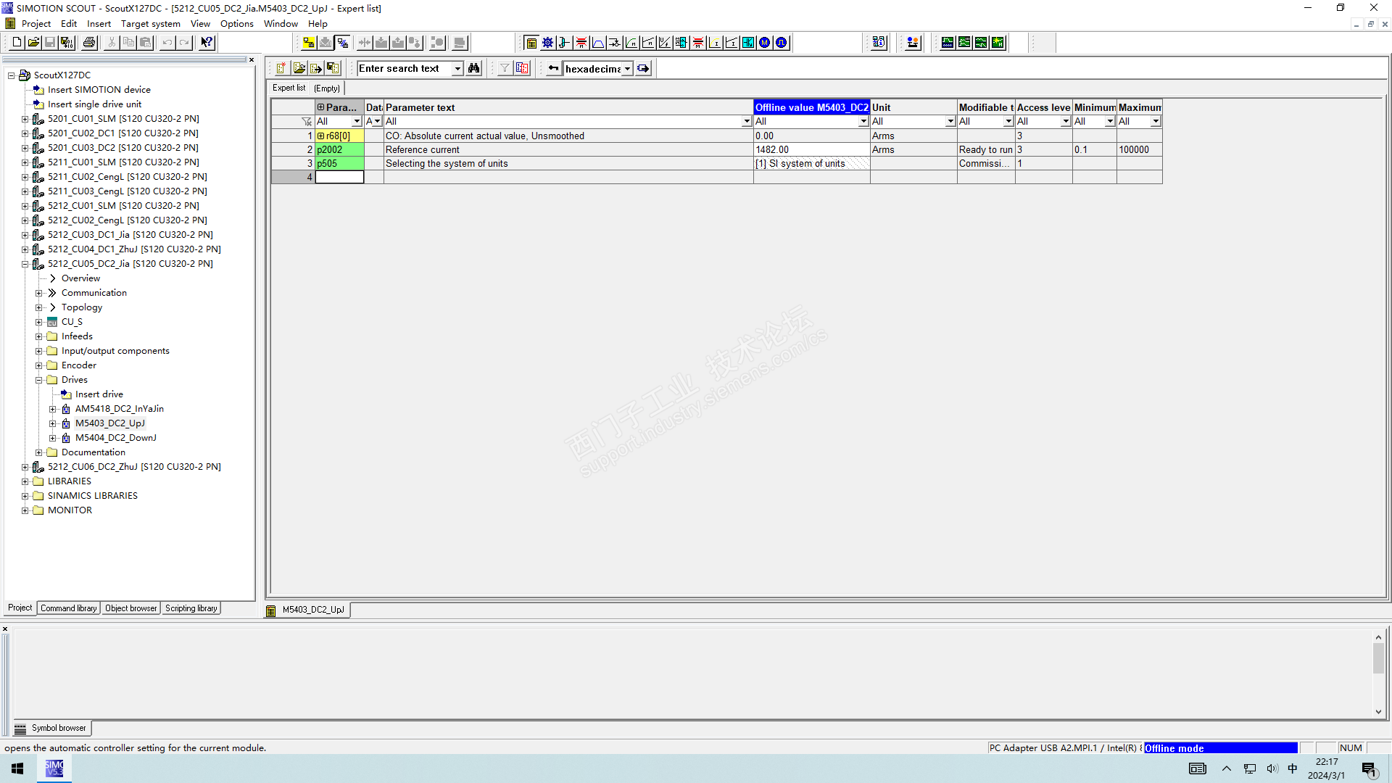Click the blue M motor icon
Screen dimensions: 1392x783
(764, 43)
